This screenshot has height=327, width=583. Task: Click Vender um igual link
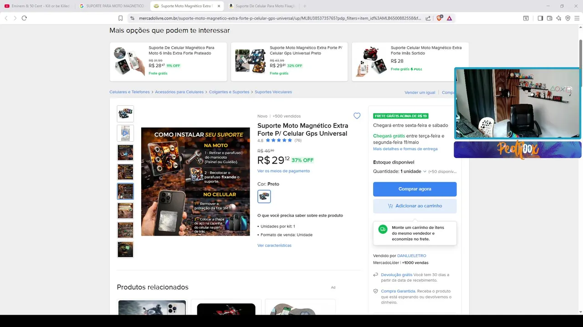tap(420, 92)
